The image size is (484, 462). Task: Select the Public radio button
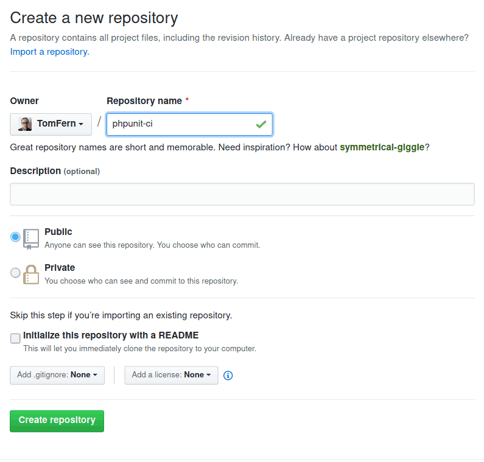15,237
